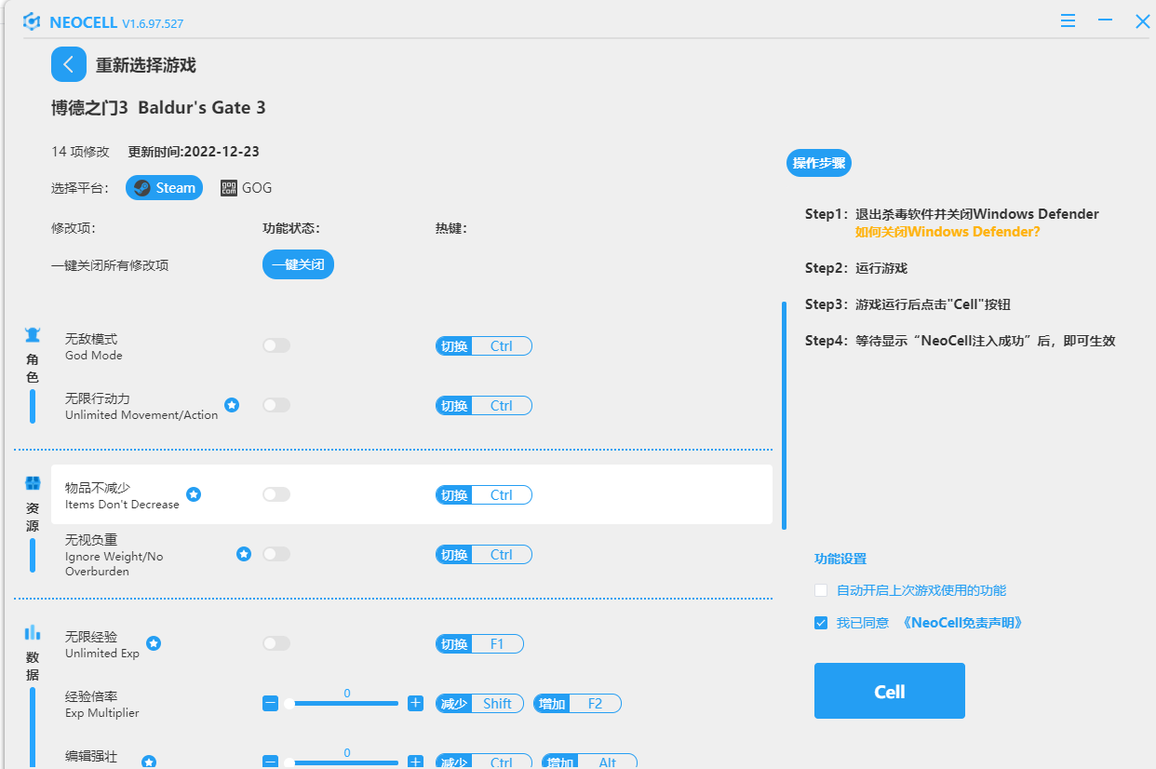Select the GOG platform

point(247,188)
